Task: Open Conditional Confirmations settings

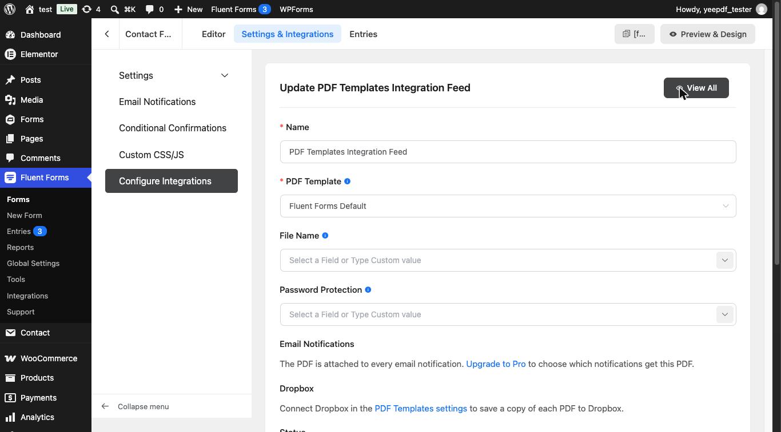Action: (172, 128)
